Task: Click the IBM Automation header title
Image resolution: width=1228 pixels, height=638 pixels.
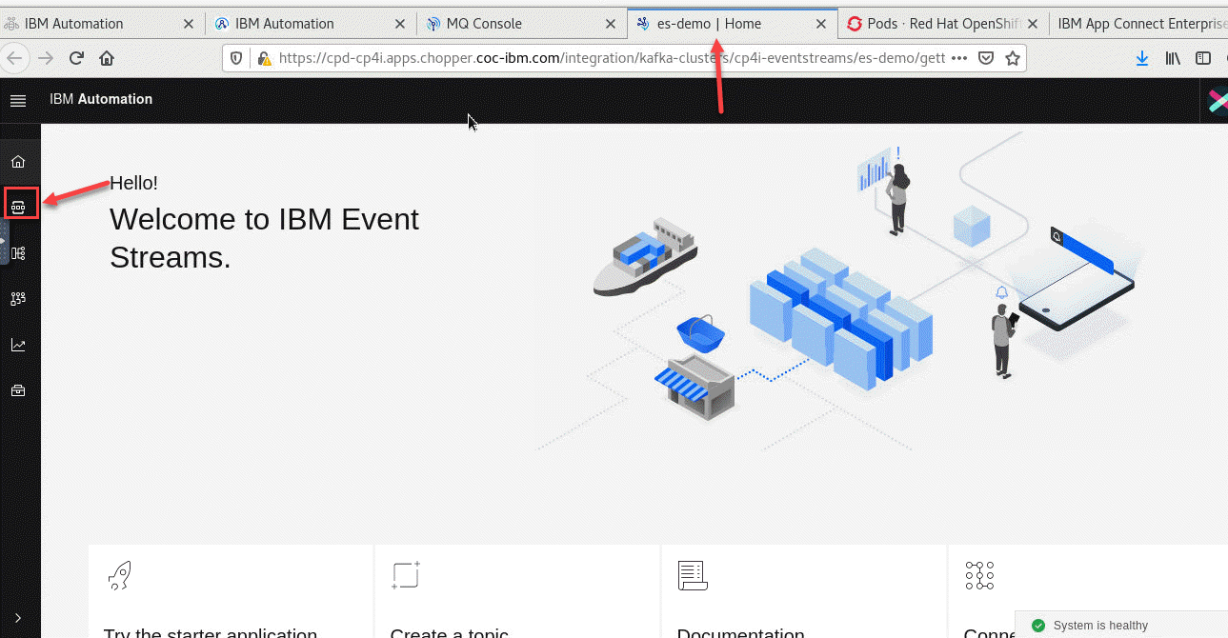Action: click(101, 99)
